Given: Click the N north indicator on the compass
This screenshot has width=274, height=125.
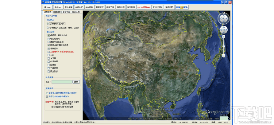Looking at the screenshot, I should click(224, 13).
